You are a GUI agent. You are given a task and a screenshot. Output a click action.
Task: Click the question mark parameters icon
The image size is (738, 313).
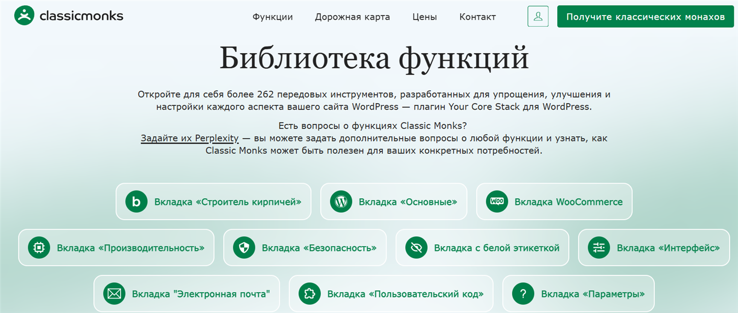(x=523, y=294)
